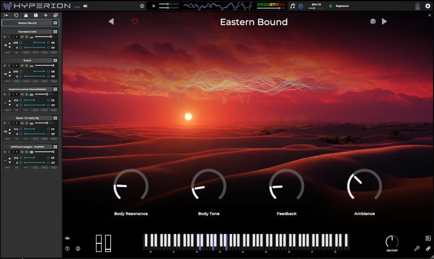Viewport: 434px width, 259px height.
Task: Select the Space - It's really big layer
Action: click(27, 118)
